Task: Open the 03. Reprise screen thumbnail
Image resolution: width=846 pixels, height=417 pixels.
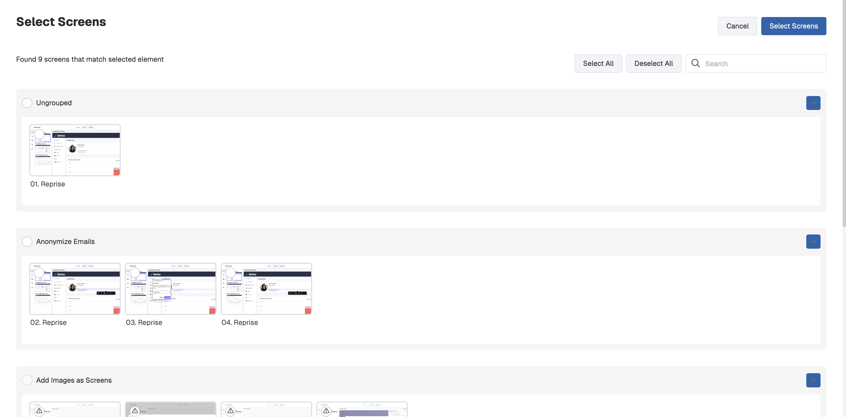Action: click(170, 289)
